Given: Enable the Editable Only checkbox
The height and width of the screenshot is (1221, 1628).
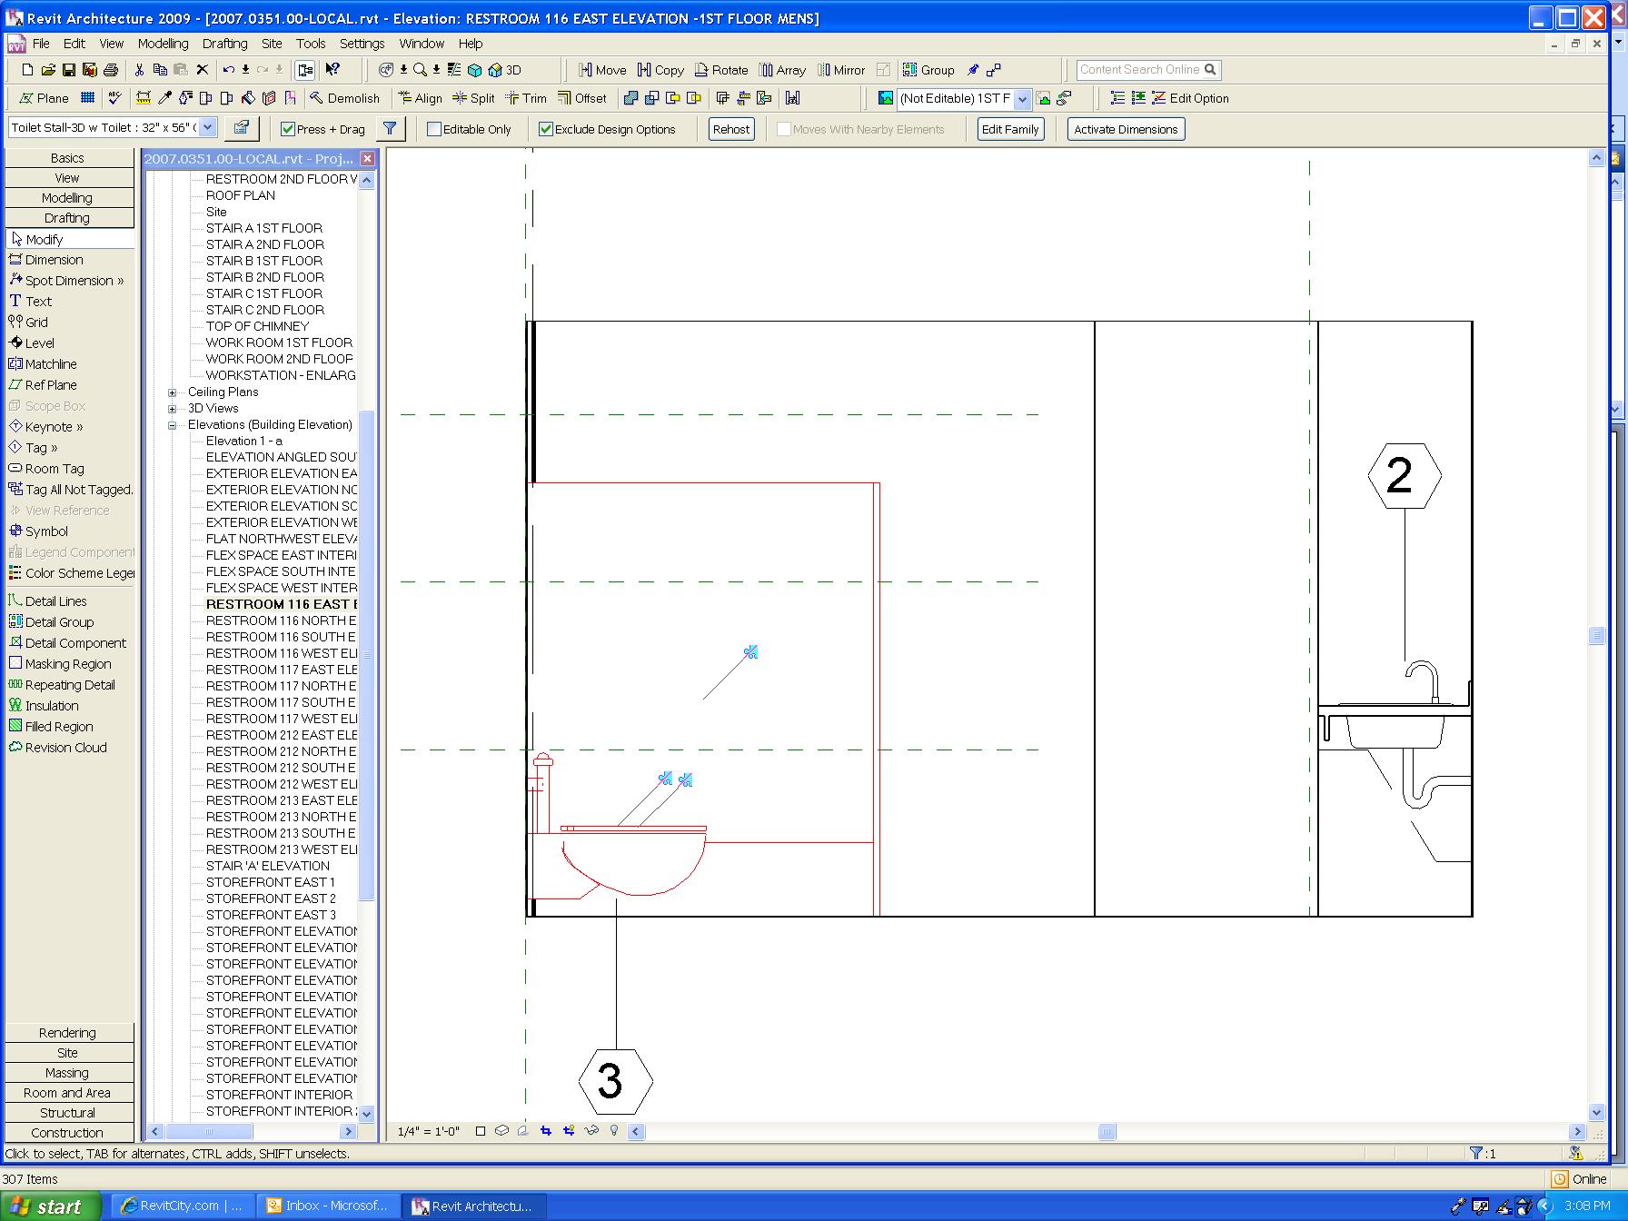Looking at the screenshot, I should (x=434, y=129).
